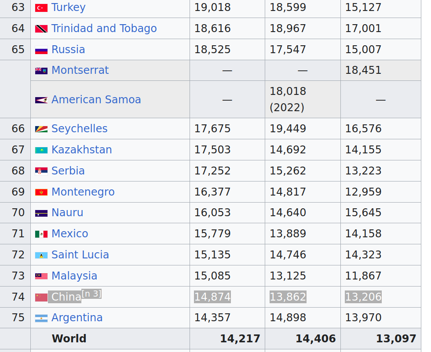Screen dimensions: 431x352
Task: Click the Serbia flag icon
Action: (x=41, y=171)
